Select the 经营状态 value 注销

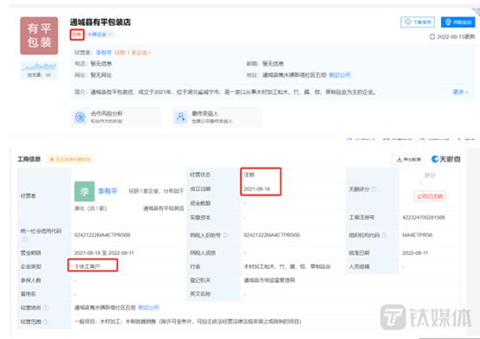point(250,175)
